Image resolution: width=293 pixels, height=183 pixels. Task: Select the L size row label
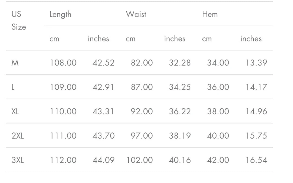[13, 87]
